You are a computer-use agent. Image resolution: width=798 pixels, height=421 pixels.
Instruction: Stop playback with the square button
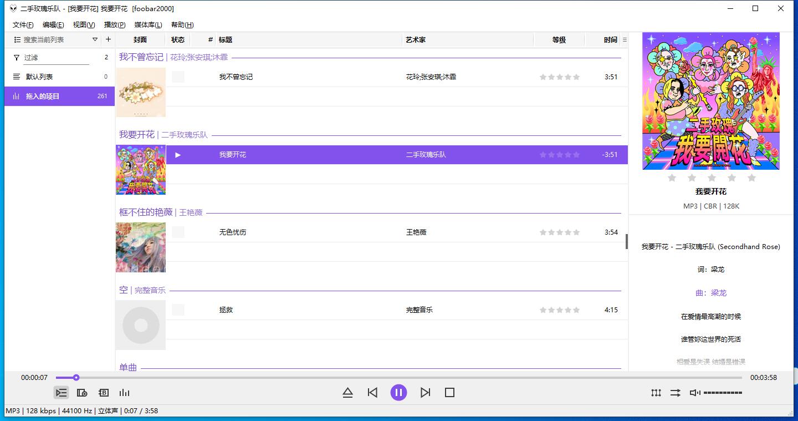click(449, 393)
